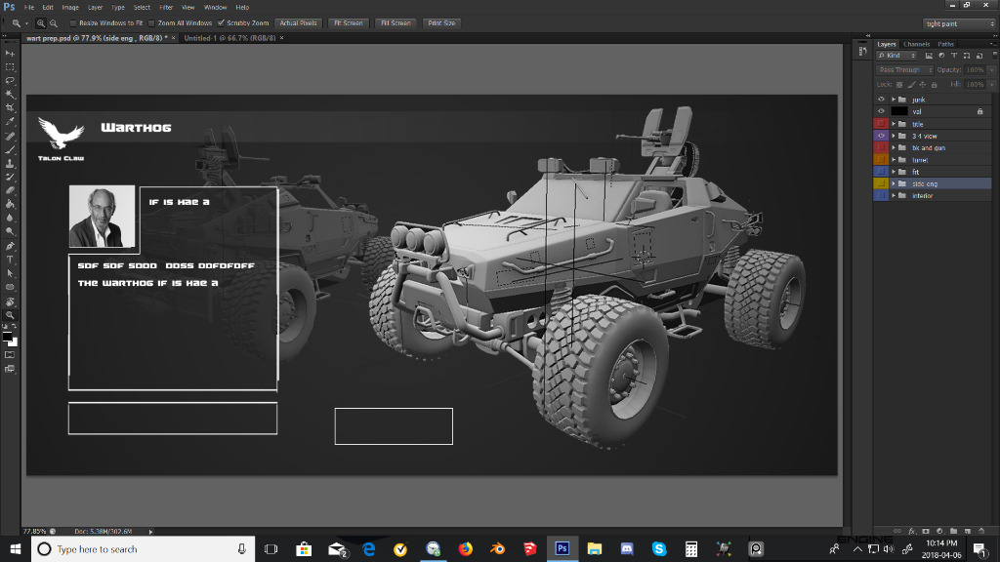Image resolution: width=1000 pixels, height=562 pixels.
Task: Select the Path Selection tool
Action: (10, 273)
